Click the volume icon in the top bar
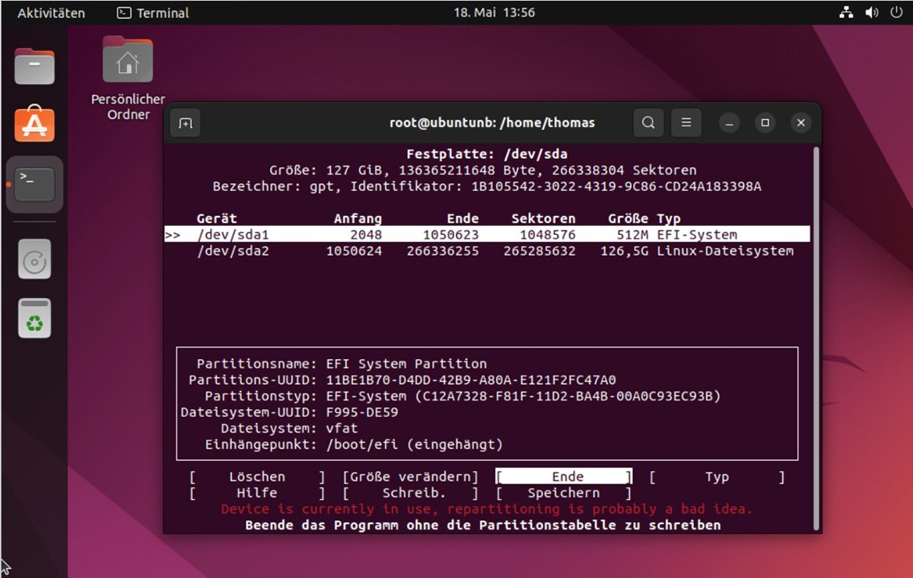 pyautogui.click(x=871, y=12)
